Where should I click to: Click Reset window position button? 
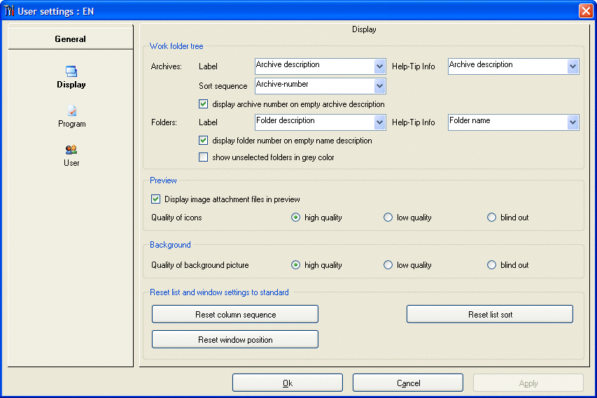point(235,339)
